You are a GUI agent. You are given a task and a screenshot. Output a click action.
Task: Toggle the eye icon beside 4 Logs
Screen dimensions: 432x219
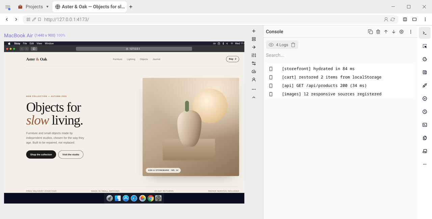point(271,45)
